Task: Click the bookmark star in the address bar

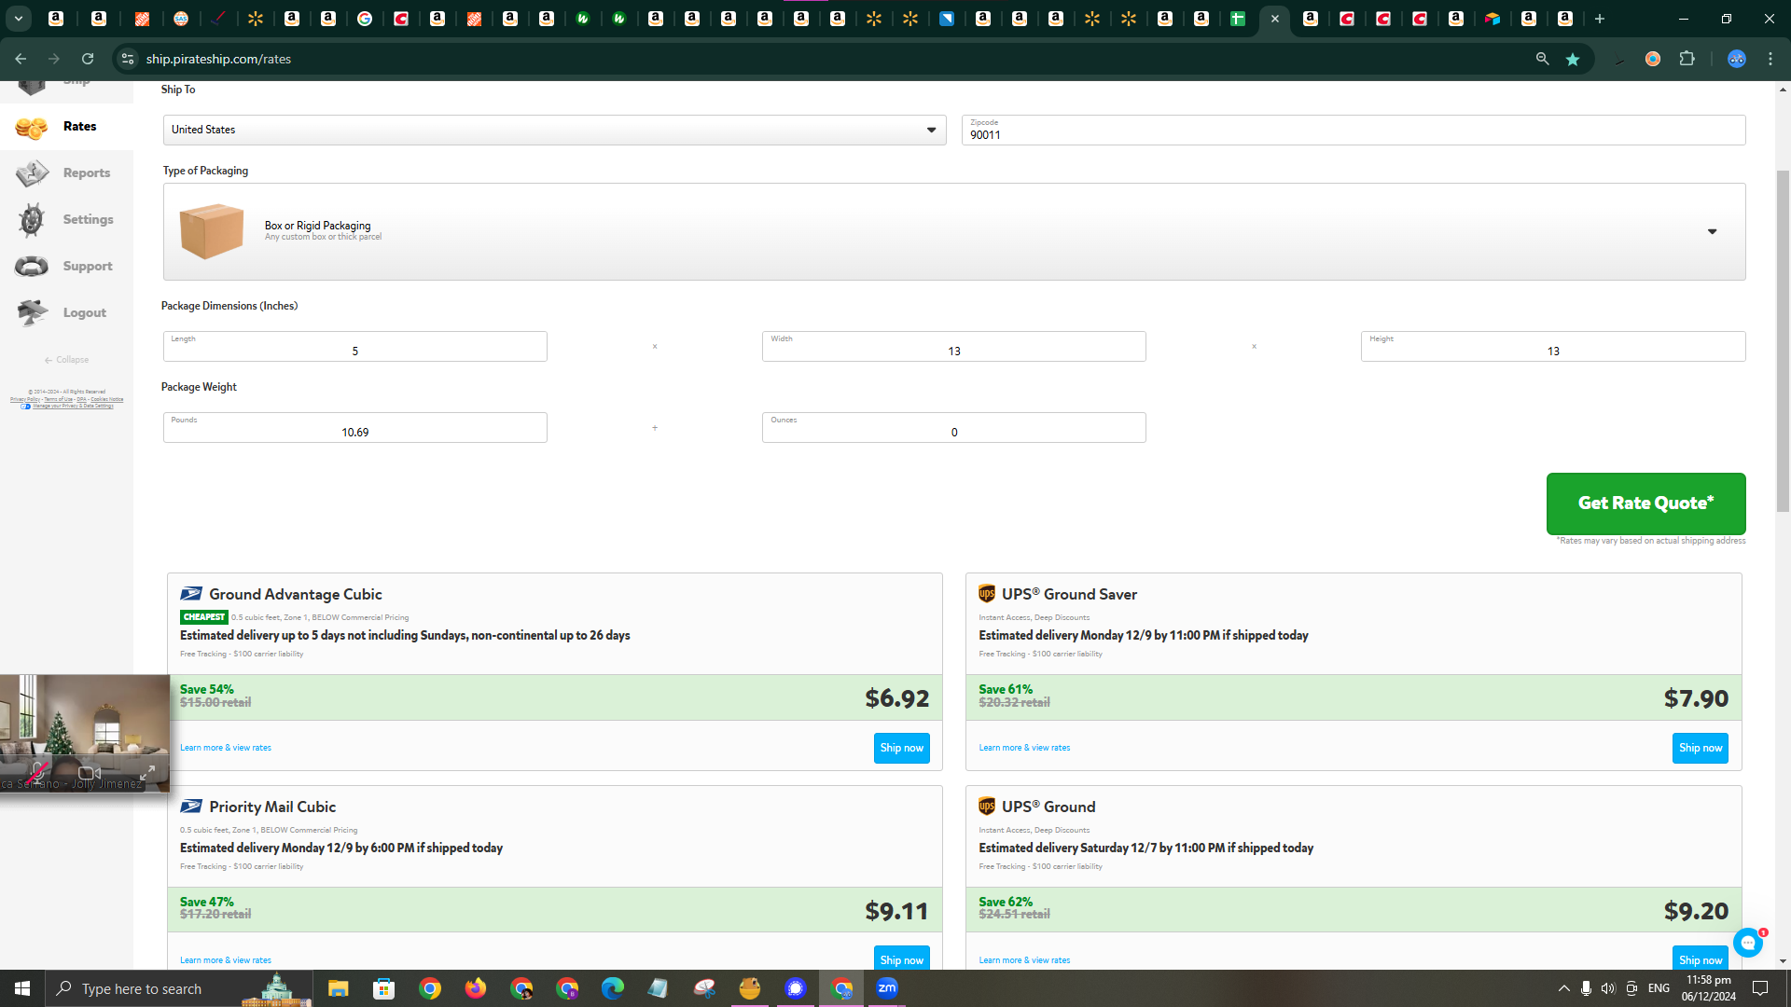Action: pyautogui.click(x=1573, y=59)
